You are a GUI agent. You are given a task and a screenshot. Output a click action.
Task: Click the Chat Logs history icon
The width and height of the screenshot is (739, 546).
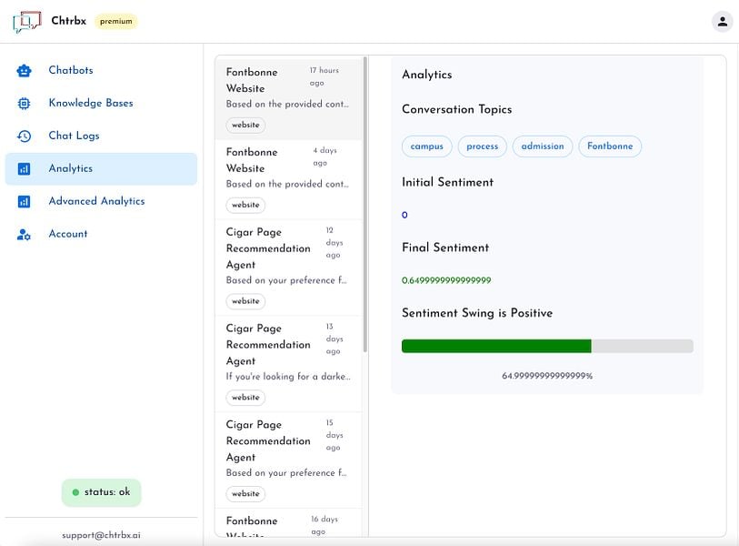pos(24,136)
